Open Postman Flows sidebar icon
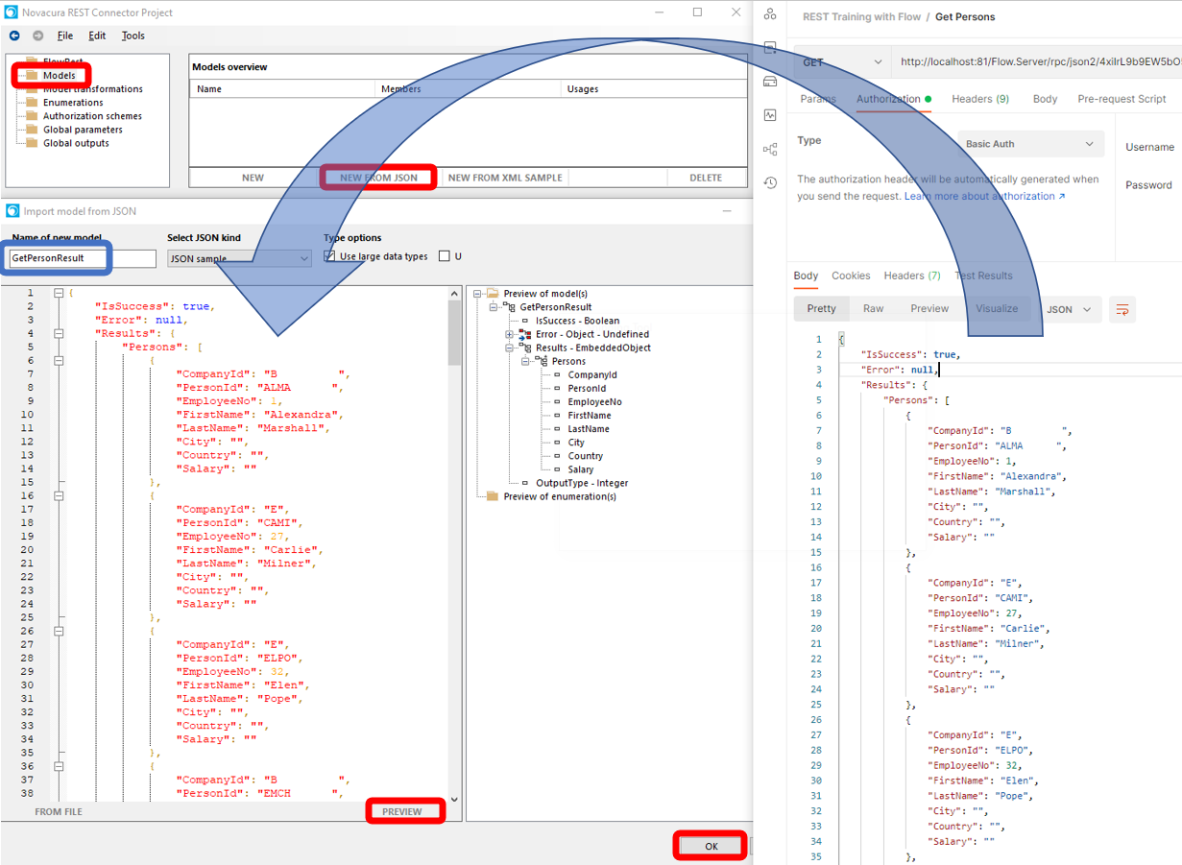This screenshot has height=865, width=1182. (x=770, y=149)
